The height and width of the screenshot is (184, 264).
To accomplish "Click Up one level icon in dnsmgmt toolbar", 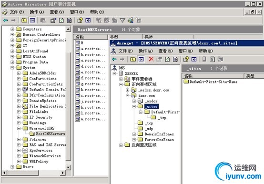I will [x=133, y=59].
